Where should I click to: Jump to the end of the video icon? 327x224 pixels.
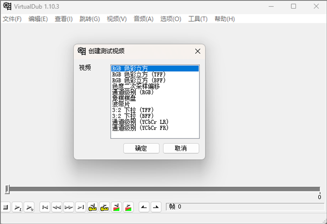pyautogui.click(x=81, y=207)
